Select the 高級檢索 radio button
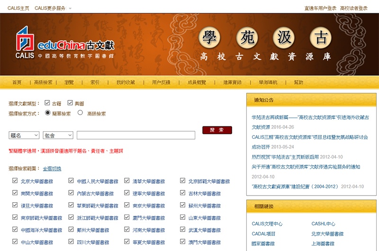The height and width of the screenshot is (251, 379). point(80,113)
